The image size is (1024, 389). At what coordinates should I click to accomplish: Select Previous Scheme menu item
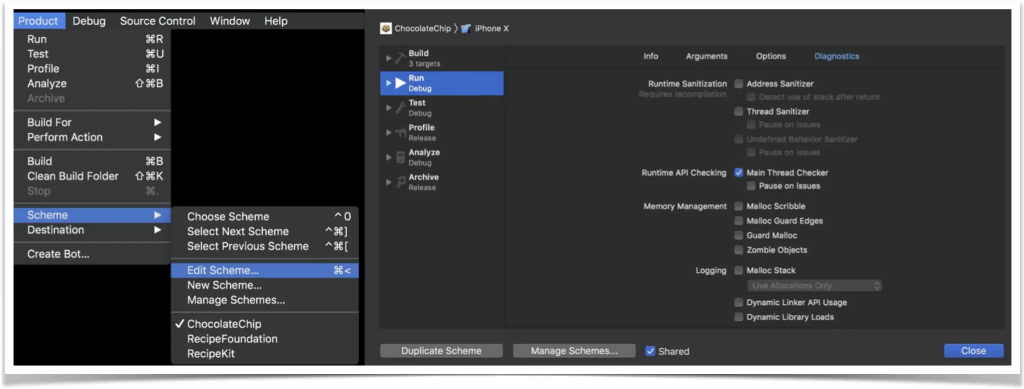point(265,246)
